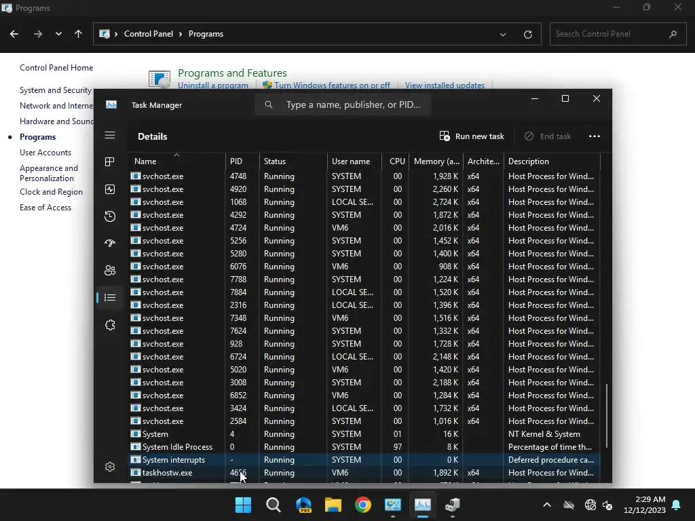This screenshot has width=695, height=521.
Task: Sort by Memory column header
Action: 436,161
